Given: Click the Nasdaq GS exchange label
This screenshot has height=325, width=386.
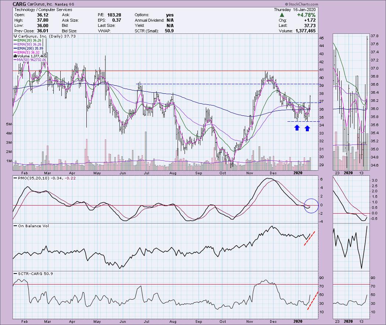Looking at the screenshot, I should (x=64, y=4).
